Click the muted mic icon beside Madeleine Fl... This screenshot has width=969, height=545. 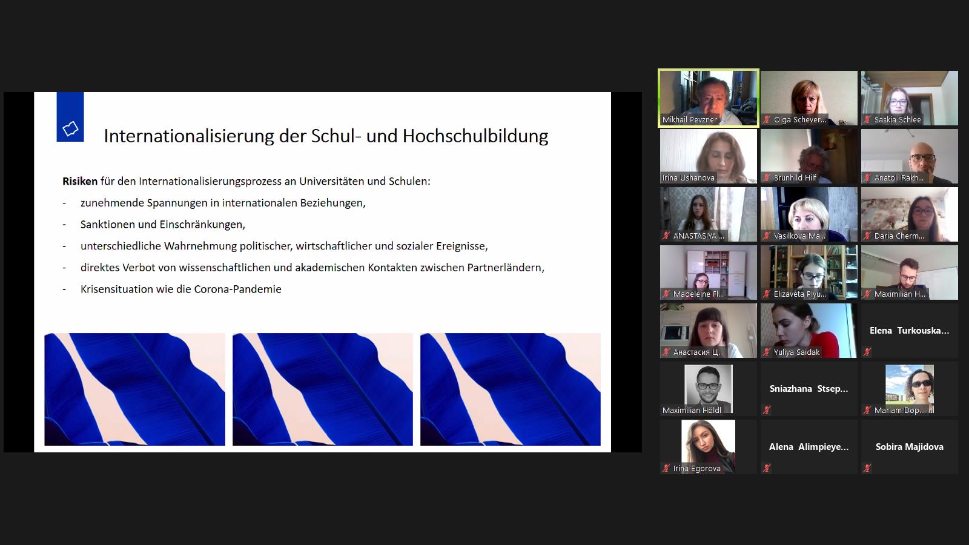pyautogui.click(x=666, y=294)
